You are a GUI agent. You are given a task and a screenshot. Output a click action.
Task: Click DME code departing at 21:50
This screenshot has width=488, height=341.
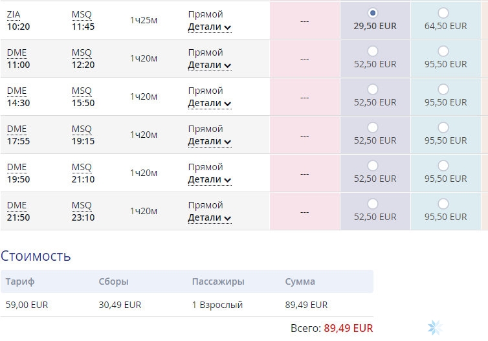tap(16, 205)
